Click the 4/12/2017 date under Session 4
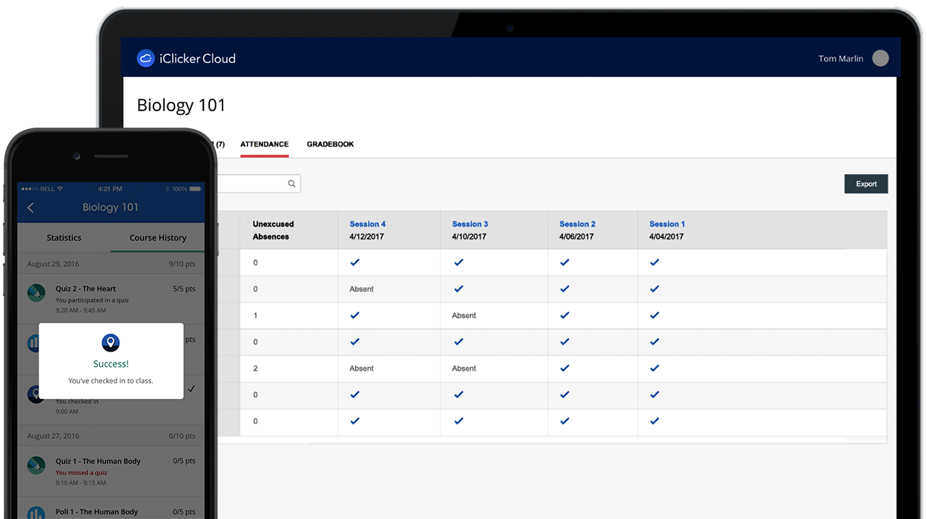This screenshot has height=519, width=927. [x=367, y=237]
